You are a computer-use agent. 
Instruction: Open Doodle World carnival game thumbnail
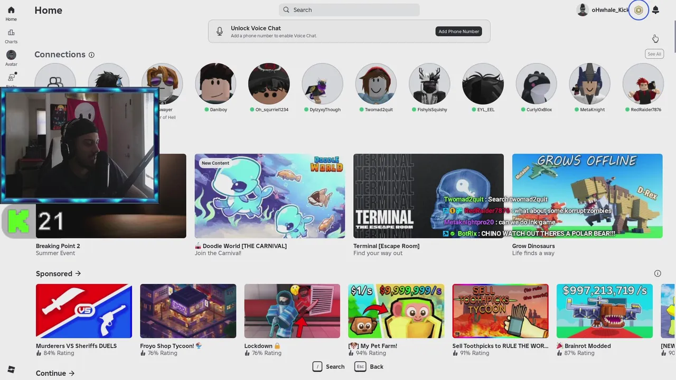270,196
